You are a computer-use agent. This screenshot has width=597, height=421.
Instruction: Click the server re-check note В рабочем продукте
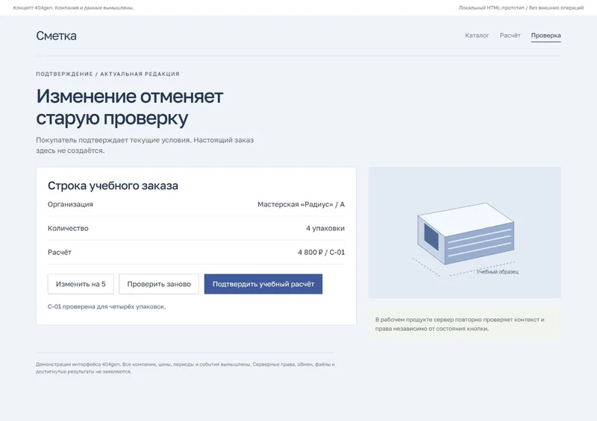(x=464, y=324)
